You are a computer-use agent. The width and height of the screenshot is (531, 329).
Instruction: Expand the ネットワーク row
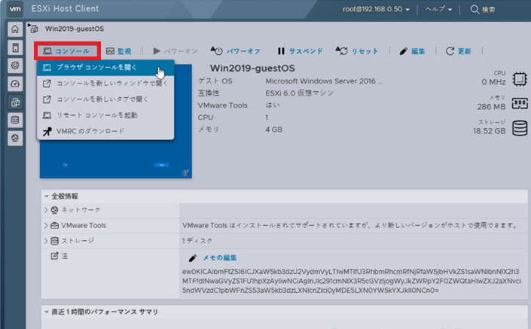pos(45,210)
